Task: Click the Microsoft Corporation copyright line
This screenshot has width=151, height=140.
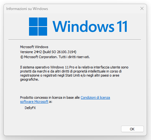Action: pyautogui.click(x=55, y=57)
